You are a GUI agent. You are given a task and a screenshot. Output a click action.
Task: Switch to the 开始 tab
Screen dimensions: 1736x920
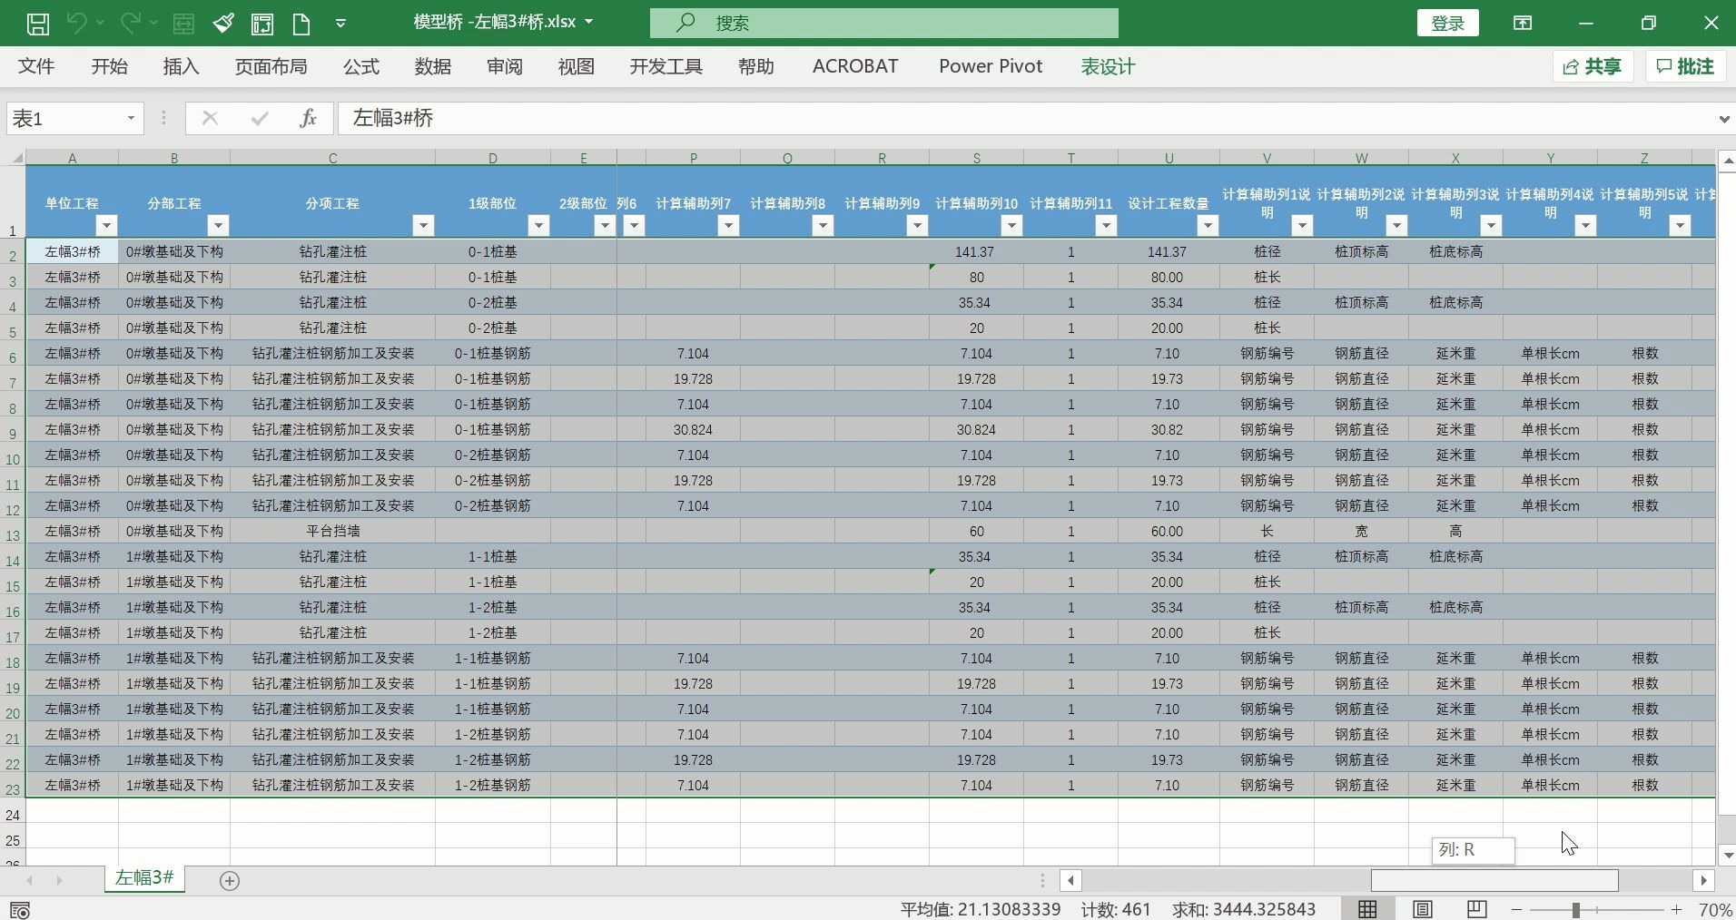click(x=109, y=66)
